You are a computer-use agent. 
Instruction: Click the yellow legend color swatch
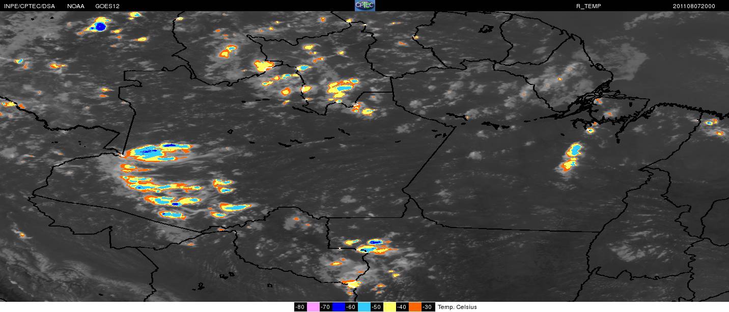click(390, 307)
